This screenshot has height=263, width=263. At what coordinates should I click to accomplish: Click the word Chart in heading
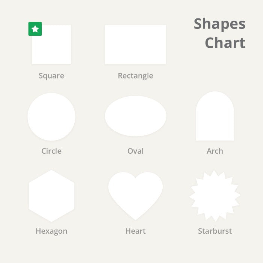point(225,43)
